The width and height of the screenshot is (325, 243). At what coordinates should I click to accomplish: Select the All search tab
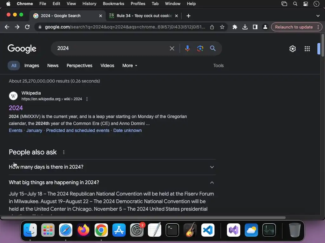(14, 65)
